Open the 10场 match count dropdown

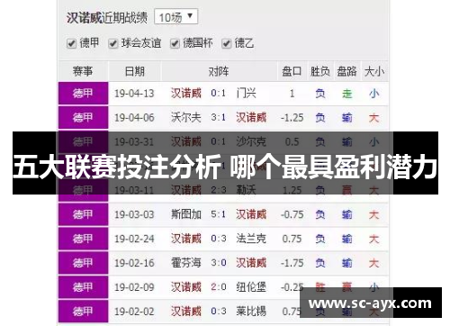(x=175, y=17)
